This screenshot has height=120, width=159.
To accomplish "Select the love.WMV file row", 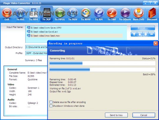I will [75, 28].
